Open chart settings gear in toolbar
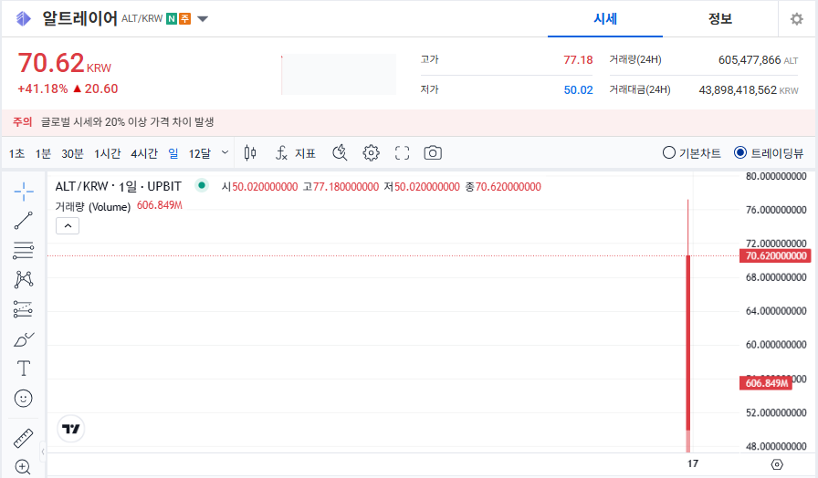818x478 pixels. (x=371, y=153)
